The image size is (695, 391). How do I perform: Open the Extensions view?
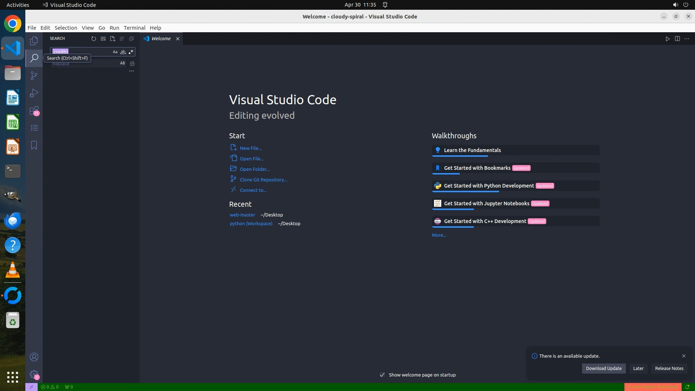34,110
